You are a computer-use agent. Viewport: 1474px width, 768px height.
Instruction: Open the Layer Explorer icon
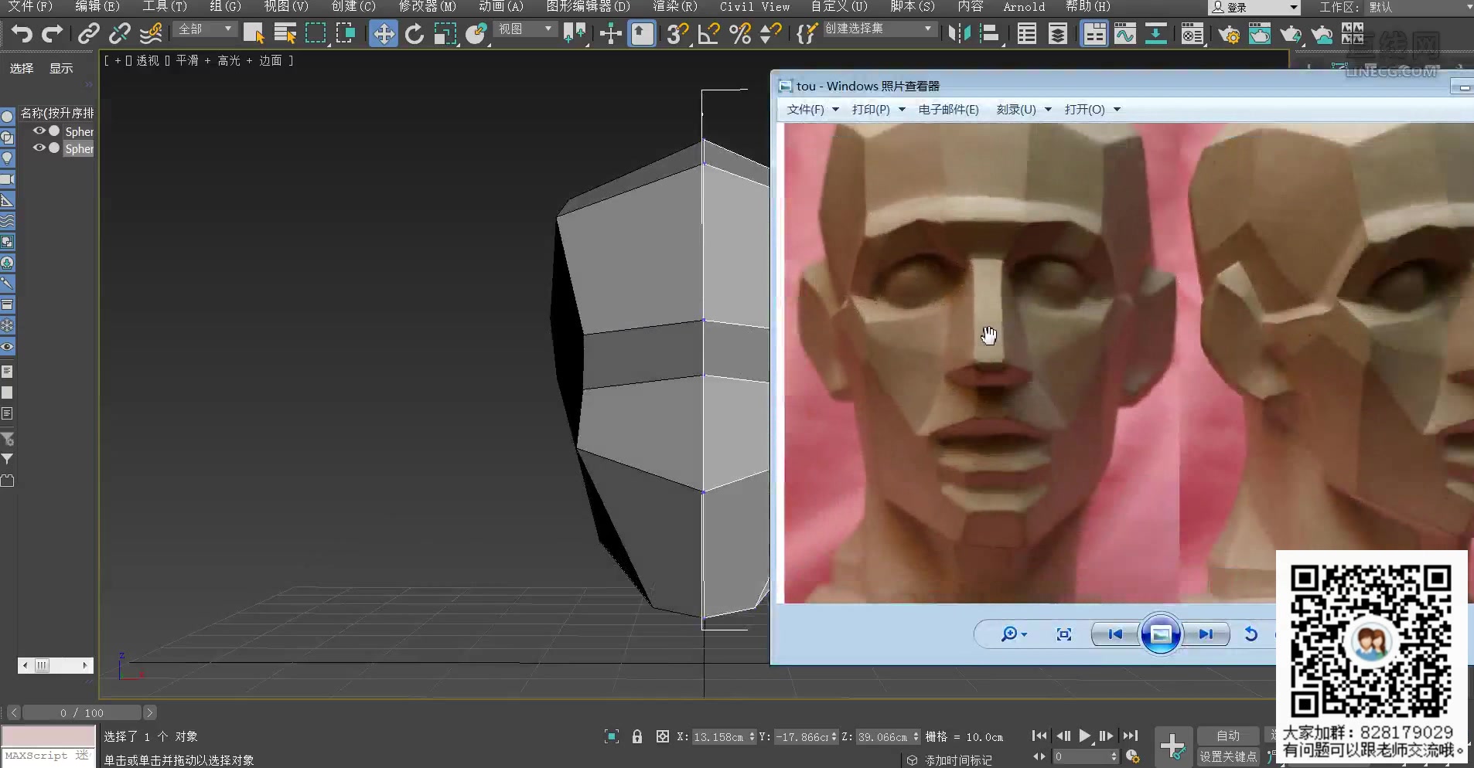click(1058, 34)
